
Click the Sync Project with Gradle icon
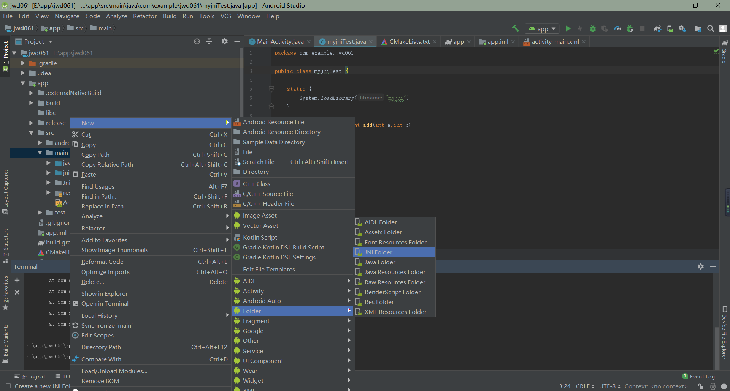pos(657,28)
